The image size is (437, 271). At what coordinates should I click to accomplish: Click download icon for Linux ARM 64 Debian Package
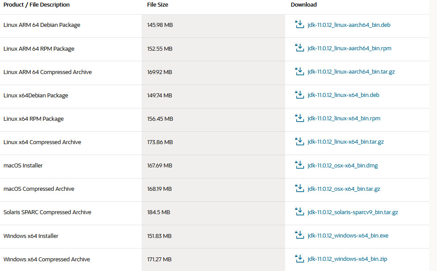click(299, 24)
